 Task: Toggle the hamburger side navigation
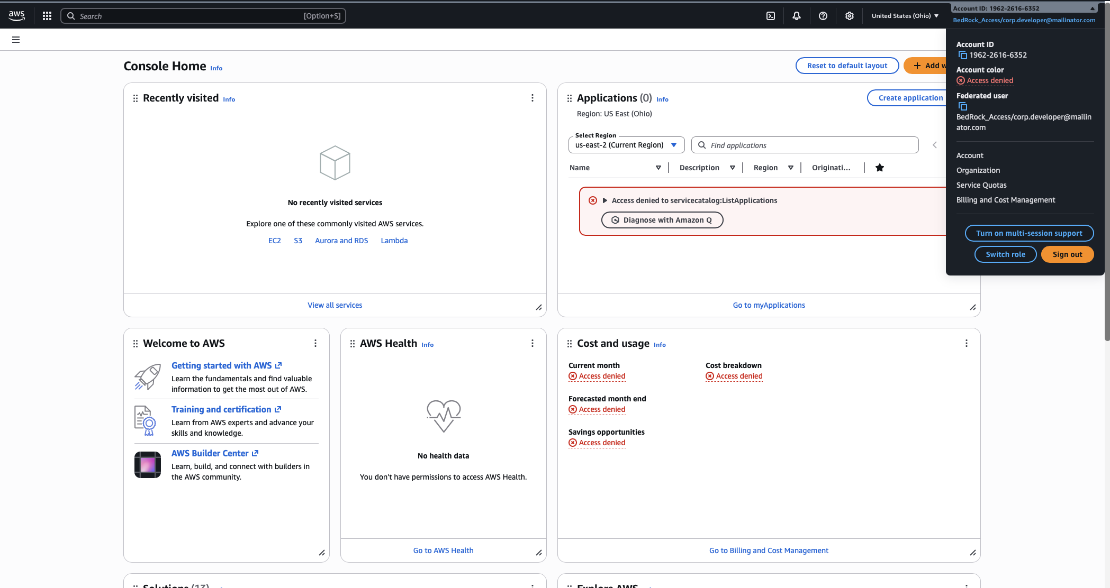(16, 40)
